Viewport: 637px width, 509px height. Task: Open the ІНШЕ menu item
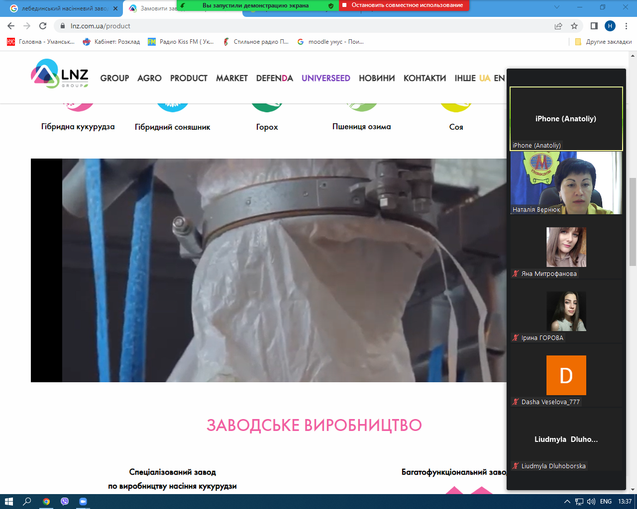coord(465,78)
